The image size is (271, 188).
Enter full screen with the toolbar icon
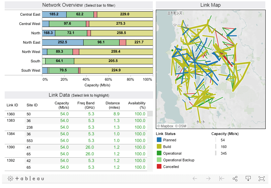pyautogui.click(x=261, y=178)
